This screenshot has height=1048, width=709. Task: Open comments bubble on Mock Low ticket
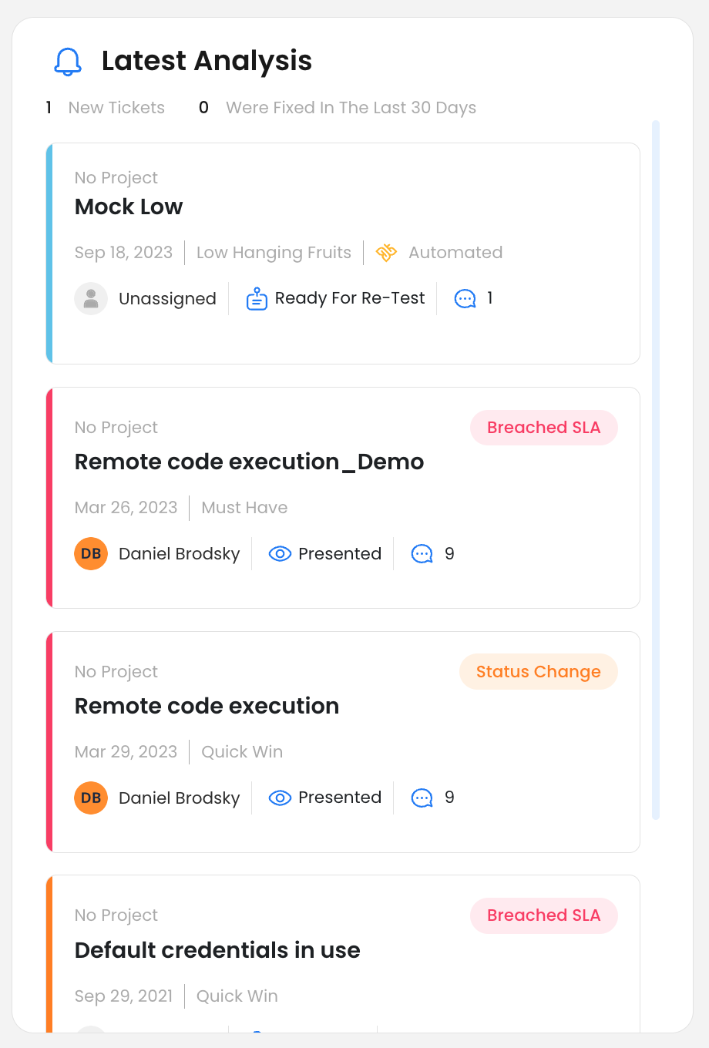[x=465, y=299]
